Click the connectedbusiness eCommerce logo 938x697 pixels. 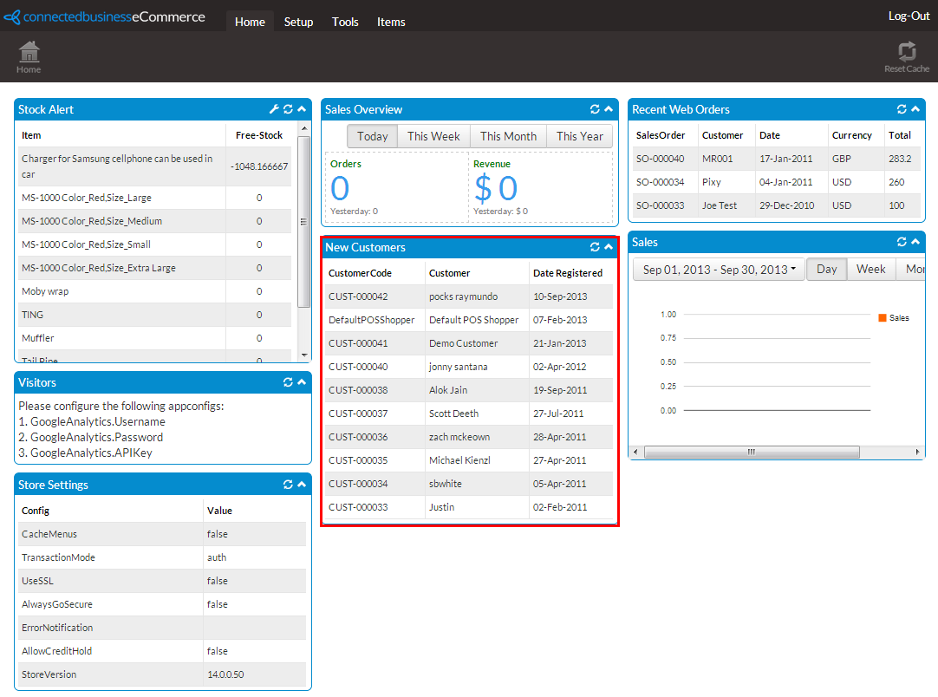tap(105, 17)
